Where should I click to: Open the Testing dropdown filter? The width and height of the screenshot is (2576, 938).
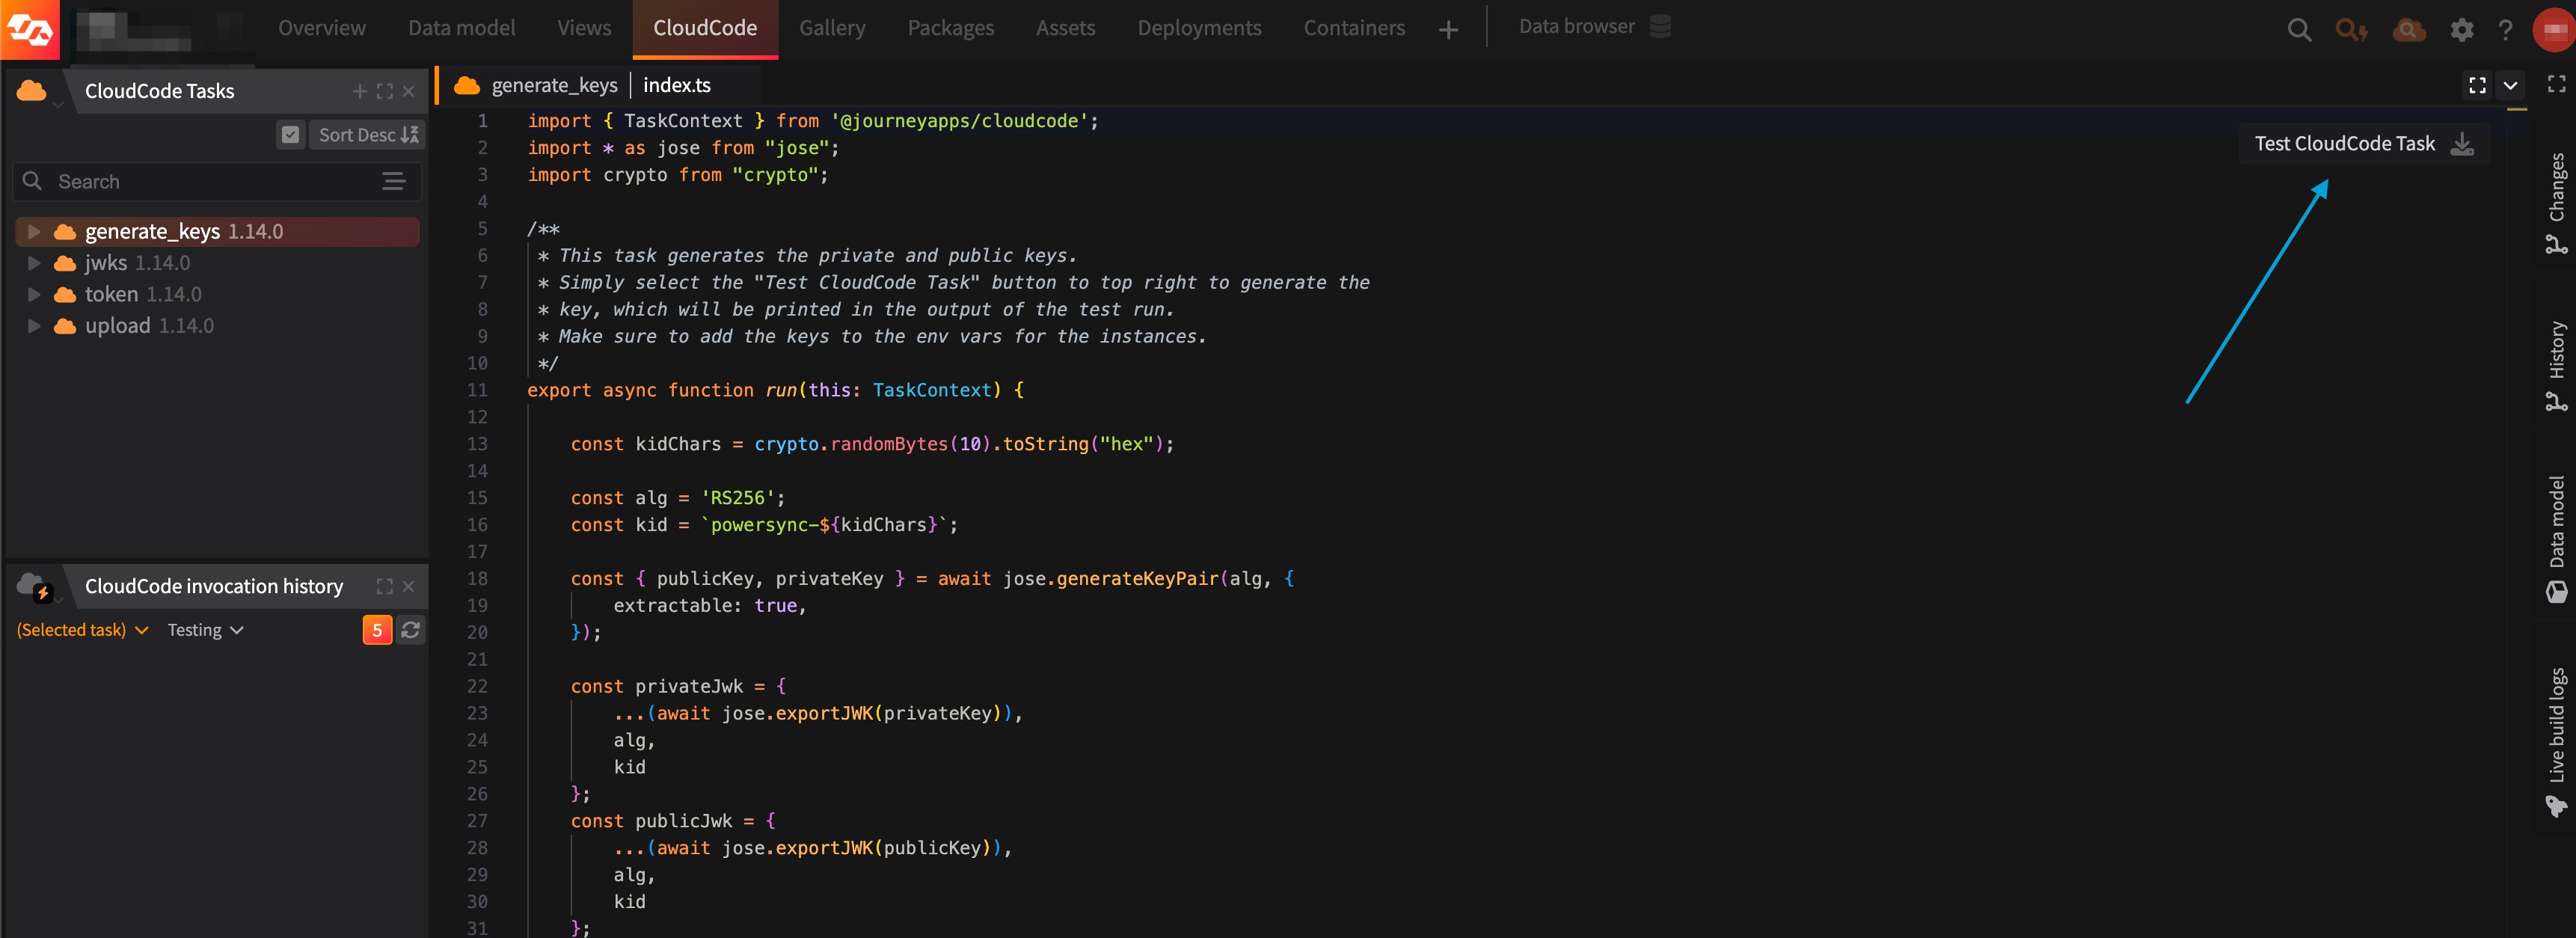point(205,630)
